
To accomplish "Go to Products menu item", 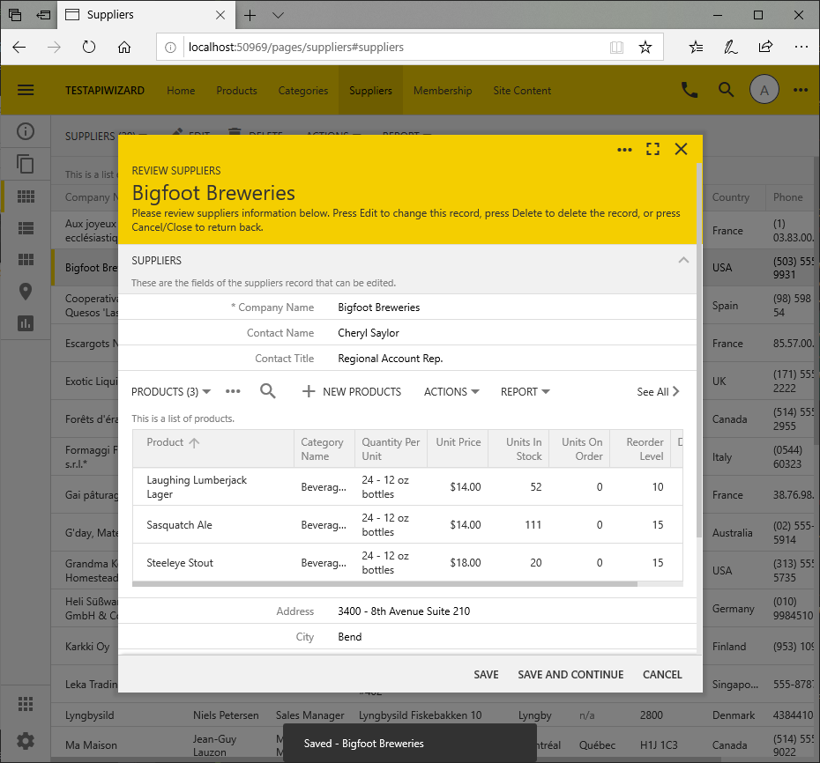I will 236,91.
